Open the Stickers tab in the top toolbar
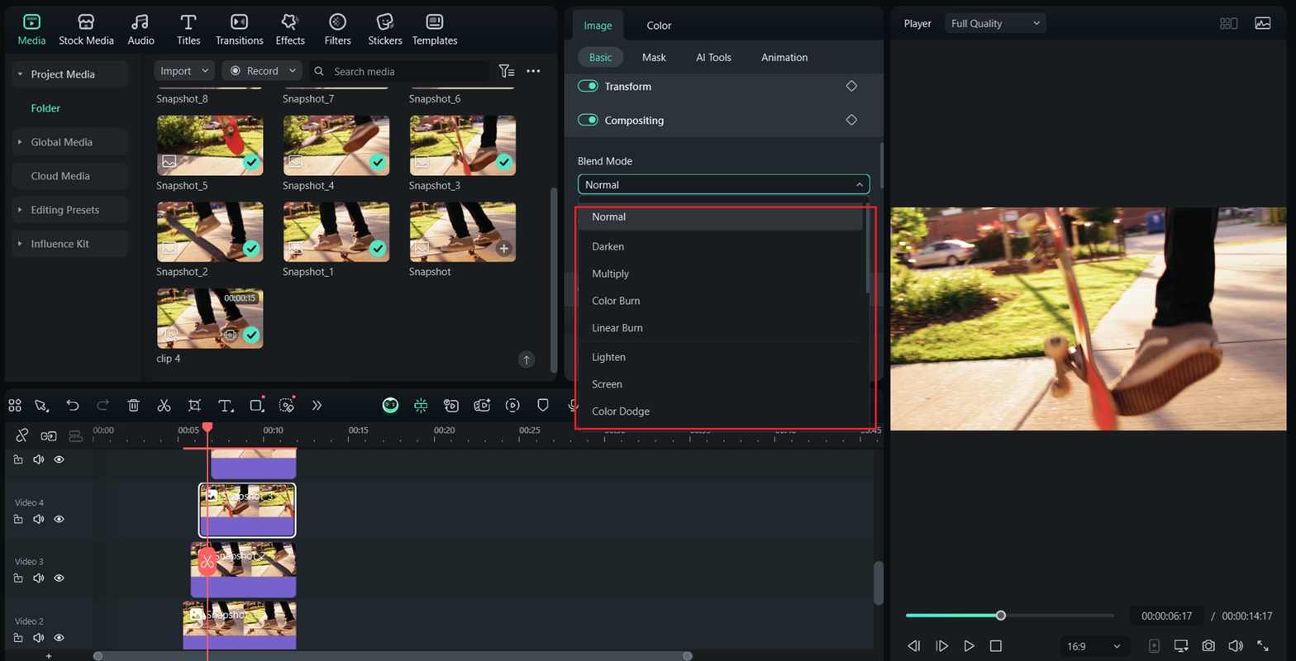This screenshot has width=1296, height=661. point(385,30)
